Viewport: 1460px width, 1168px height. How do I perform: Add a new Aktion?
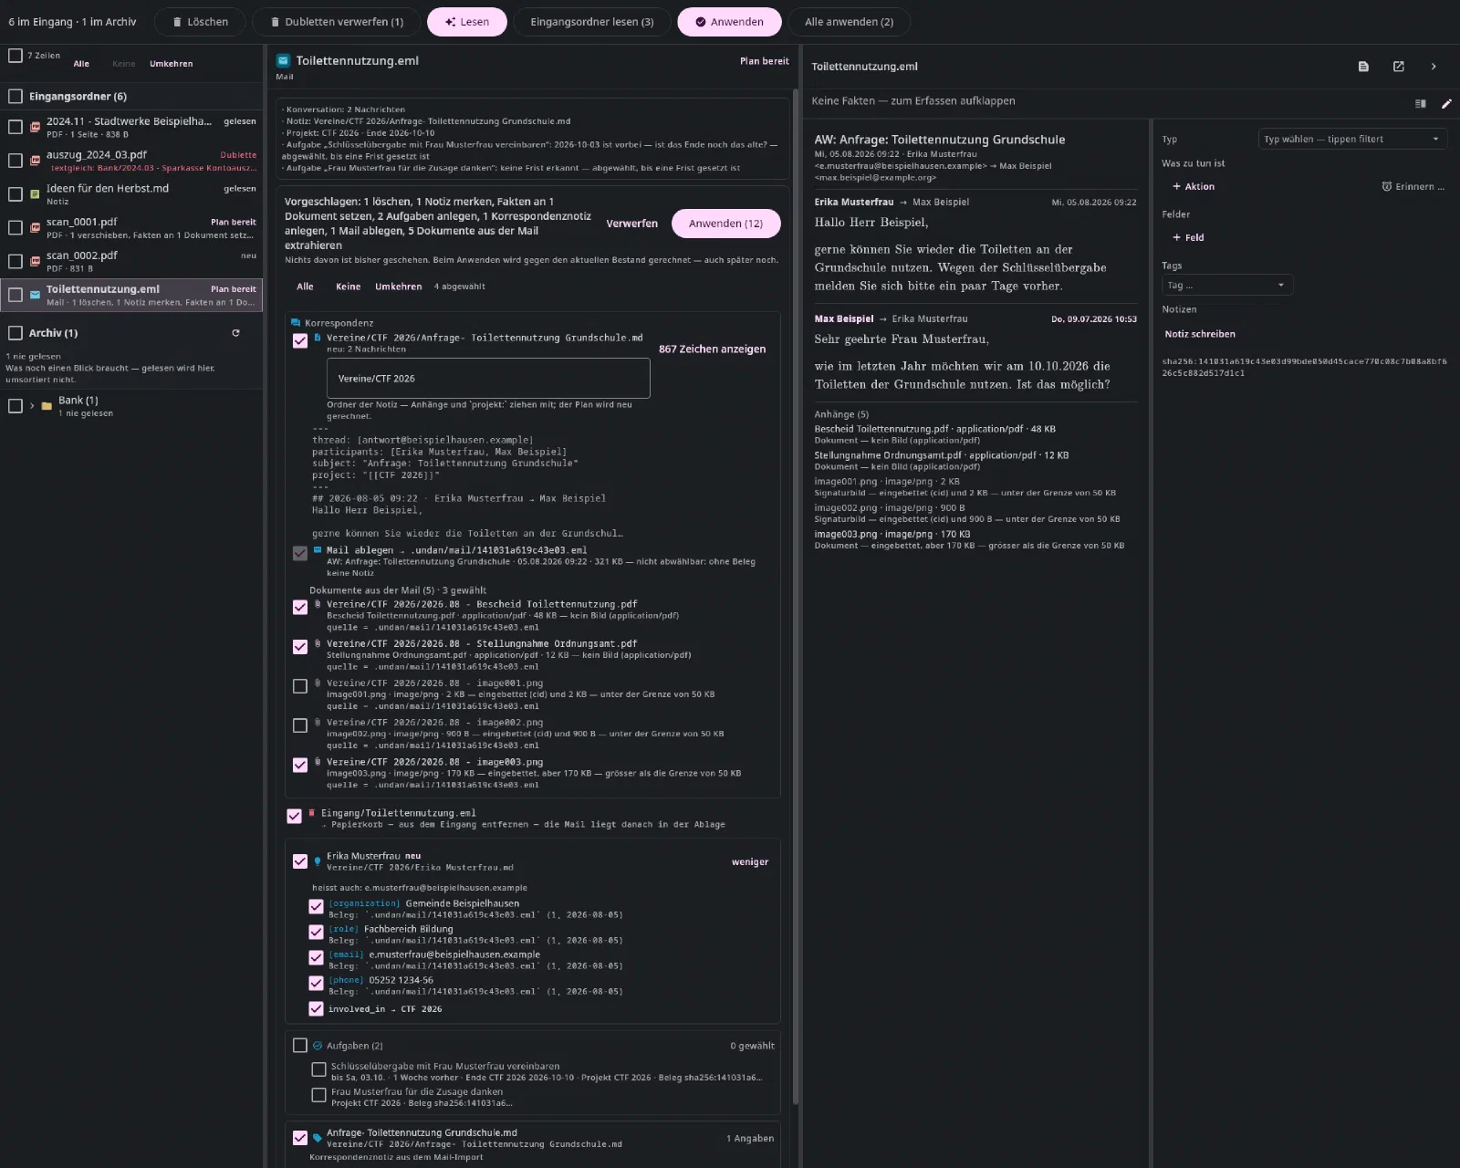point(1194,186)
